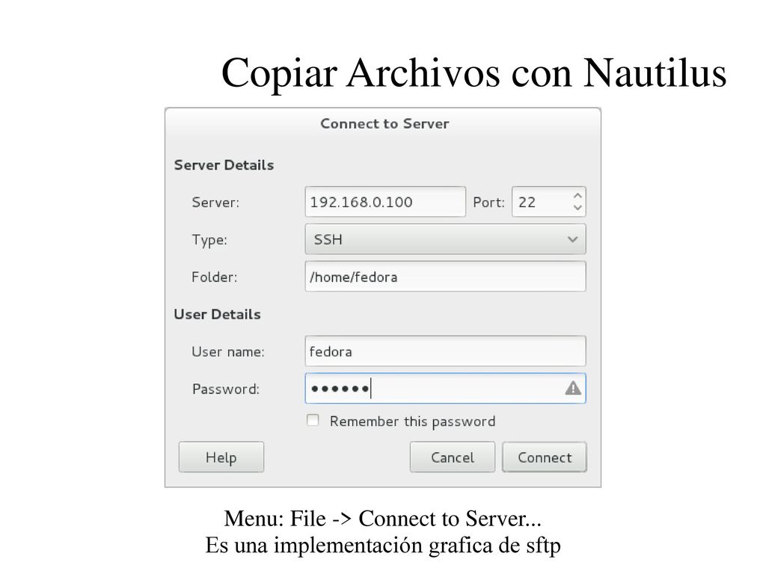
Task: Select the Folder field with /home/fedora
Action: [x=445, y=277]
